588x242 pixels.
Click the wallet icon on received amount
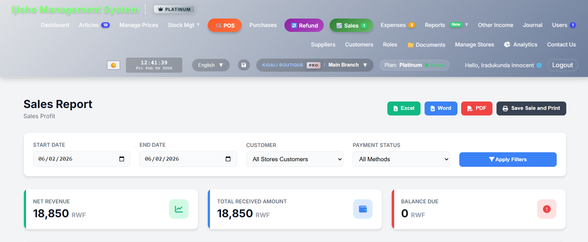point(363,209)
